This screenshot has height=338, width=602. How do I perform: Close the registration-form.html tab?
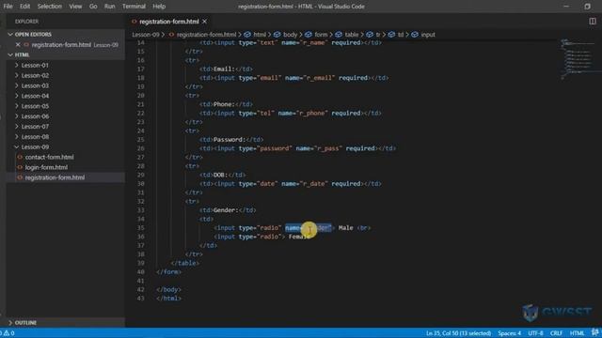coord(205,22)
